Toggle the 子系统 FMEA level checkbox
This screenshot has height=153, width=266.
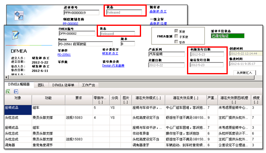pos(176,36)
